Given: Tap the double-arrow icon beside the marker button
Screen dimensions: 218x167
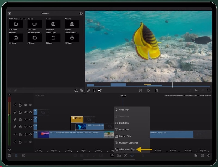Looking at the screenshot, I should [100, 90].
